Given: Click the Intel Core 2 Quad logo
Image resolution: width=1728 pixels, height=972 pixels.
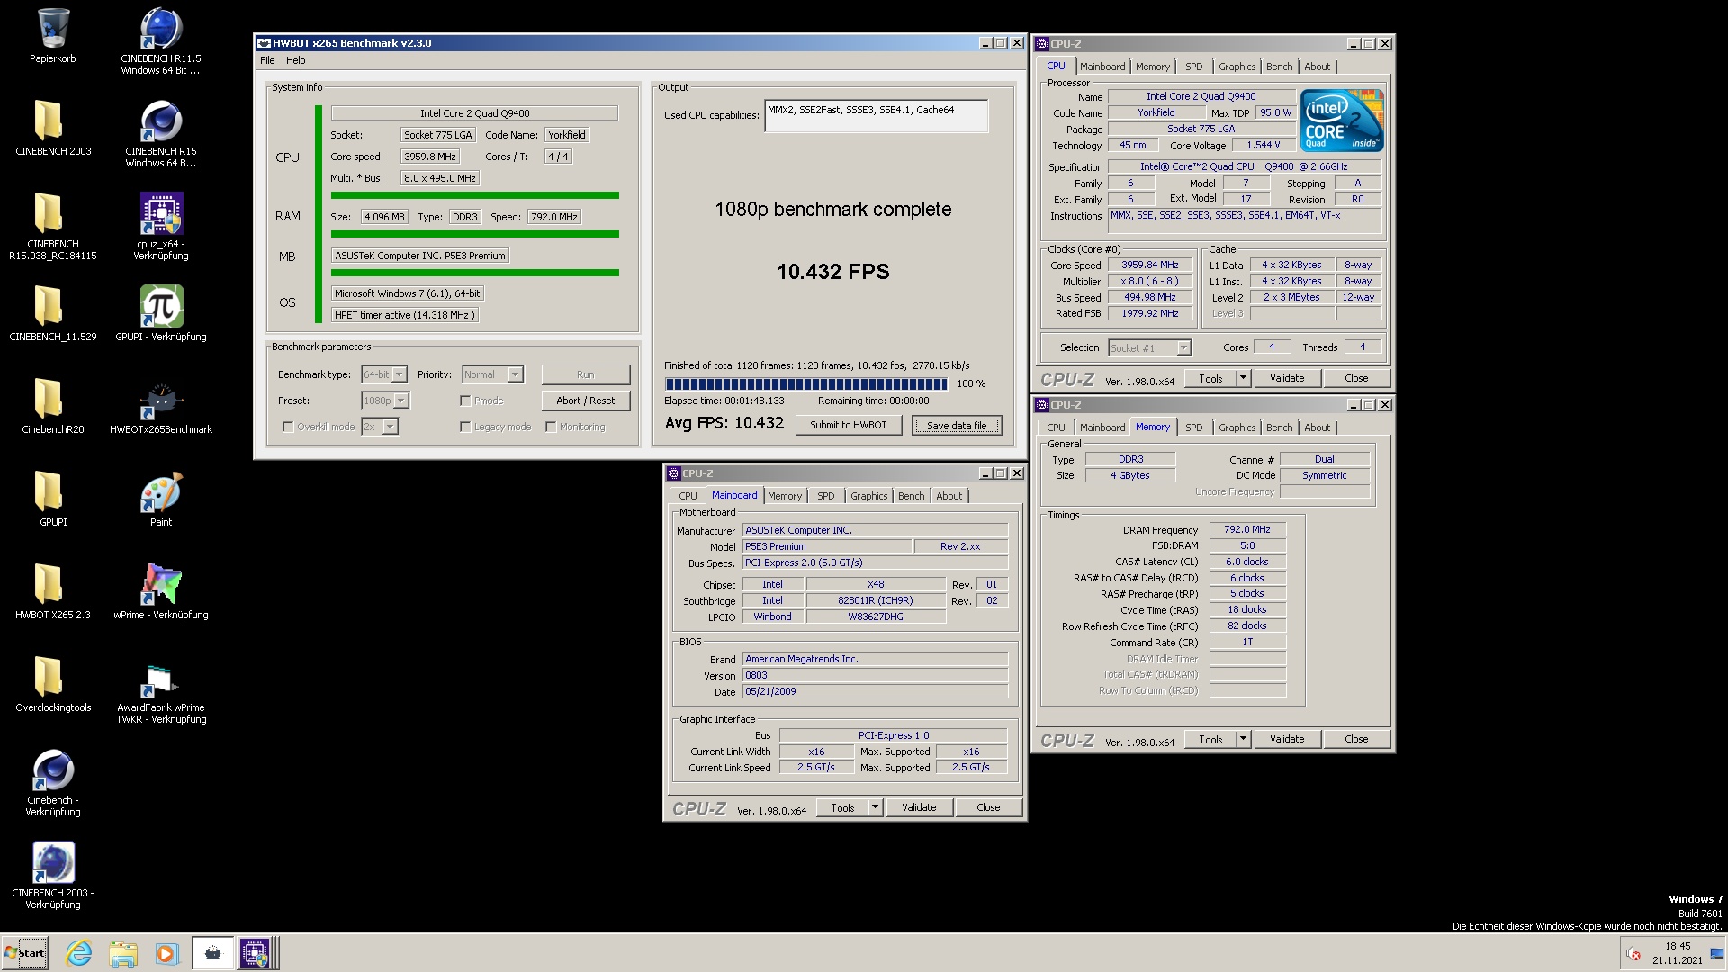Looking at the screenshot, I should [x=1341, y=121].
